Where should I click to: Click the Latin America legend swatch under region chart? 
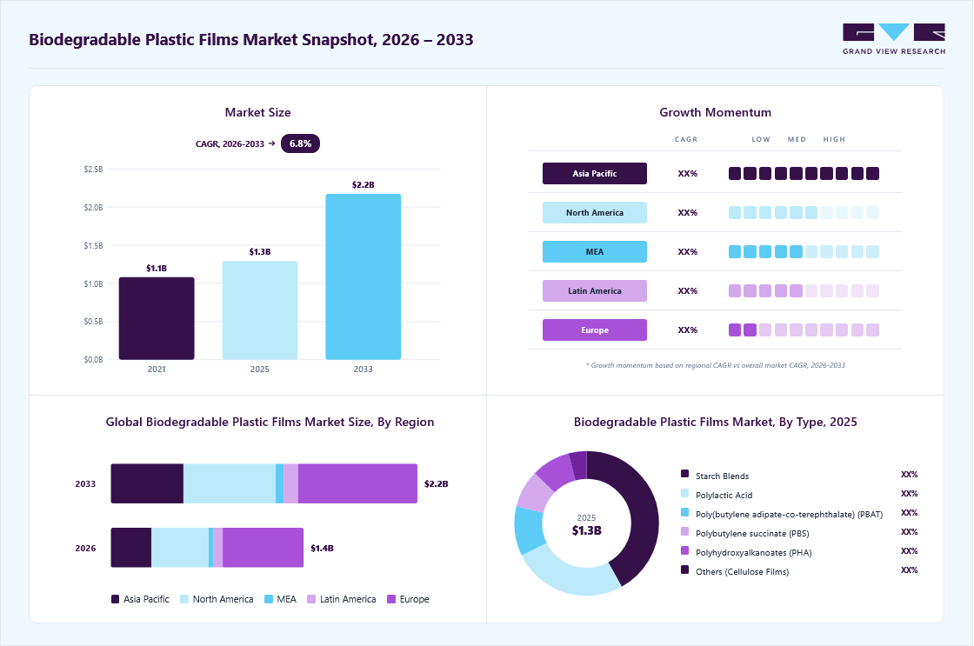pyautogui.click(x=311, y=599)
